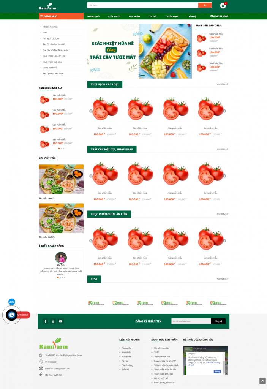Click the orange search magnifier button

(x=205, y=5)
